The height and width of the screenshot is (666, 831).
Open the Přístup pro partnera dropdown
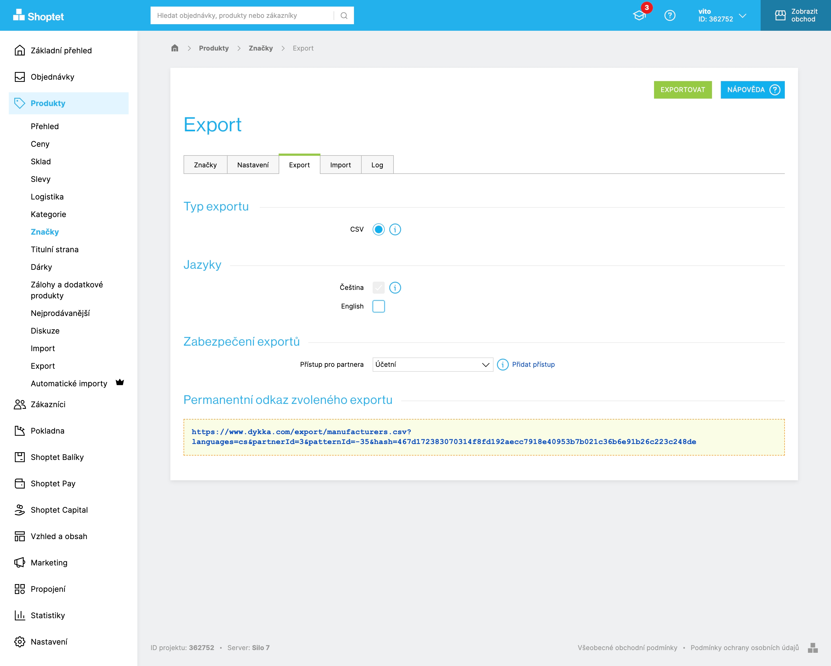(433, 365)
